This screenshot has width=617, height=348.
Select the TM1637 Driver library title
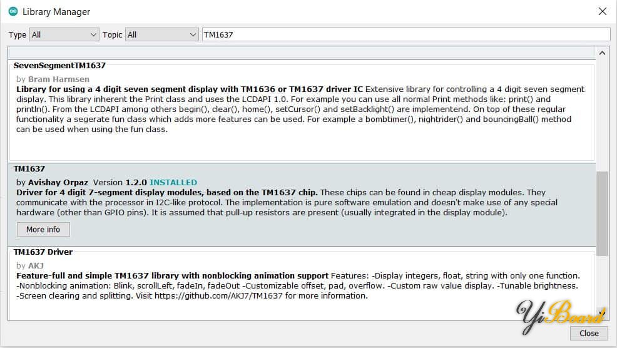coord(43,252)
